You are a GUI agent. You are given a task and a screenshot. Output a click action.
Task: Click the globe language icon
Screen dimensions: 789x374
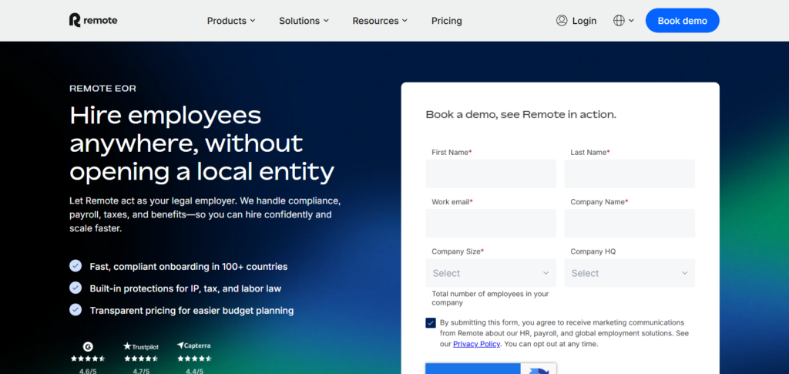coord(619,21)
